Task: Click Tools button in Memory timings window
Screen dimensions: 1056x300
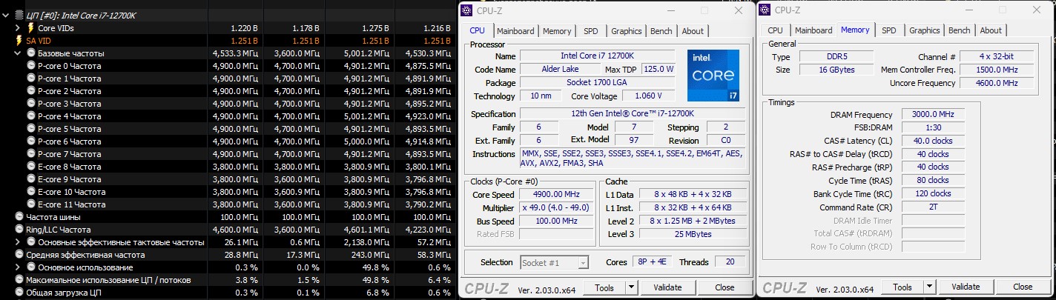Action: [902, 287]
